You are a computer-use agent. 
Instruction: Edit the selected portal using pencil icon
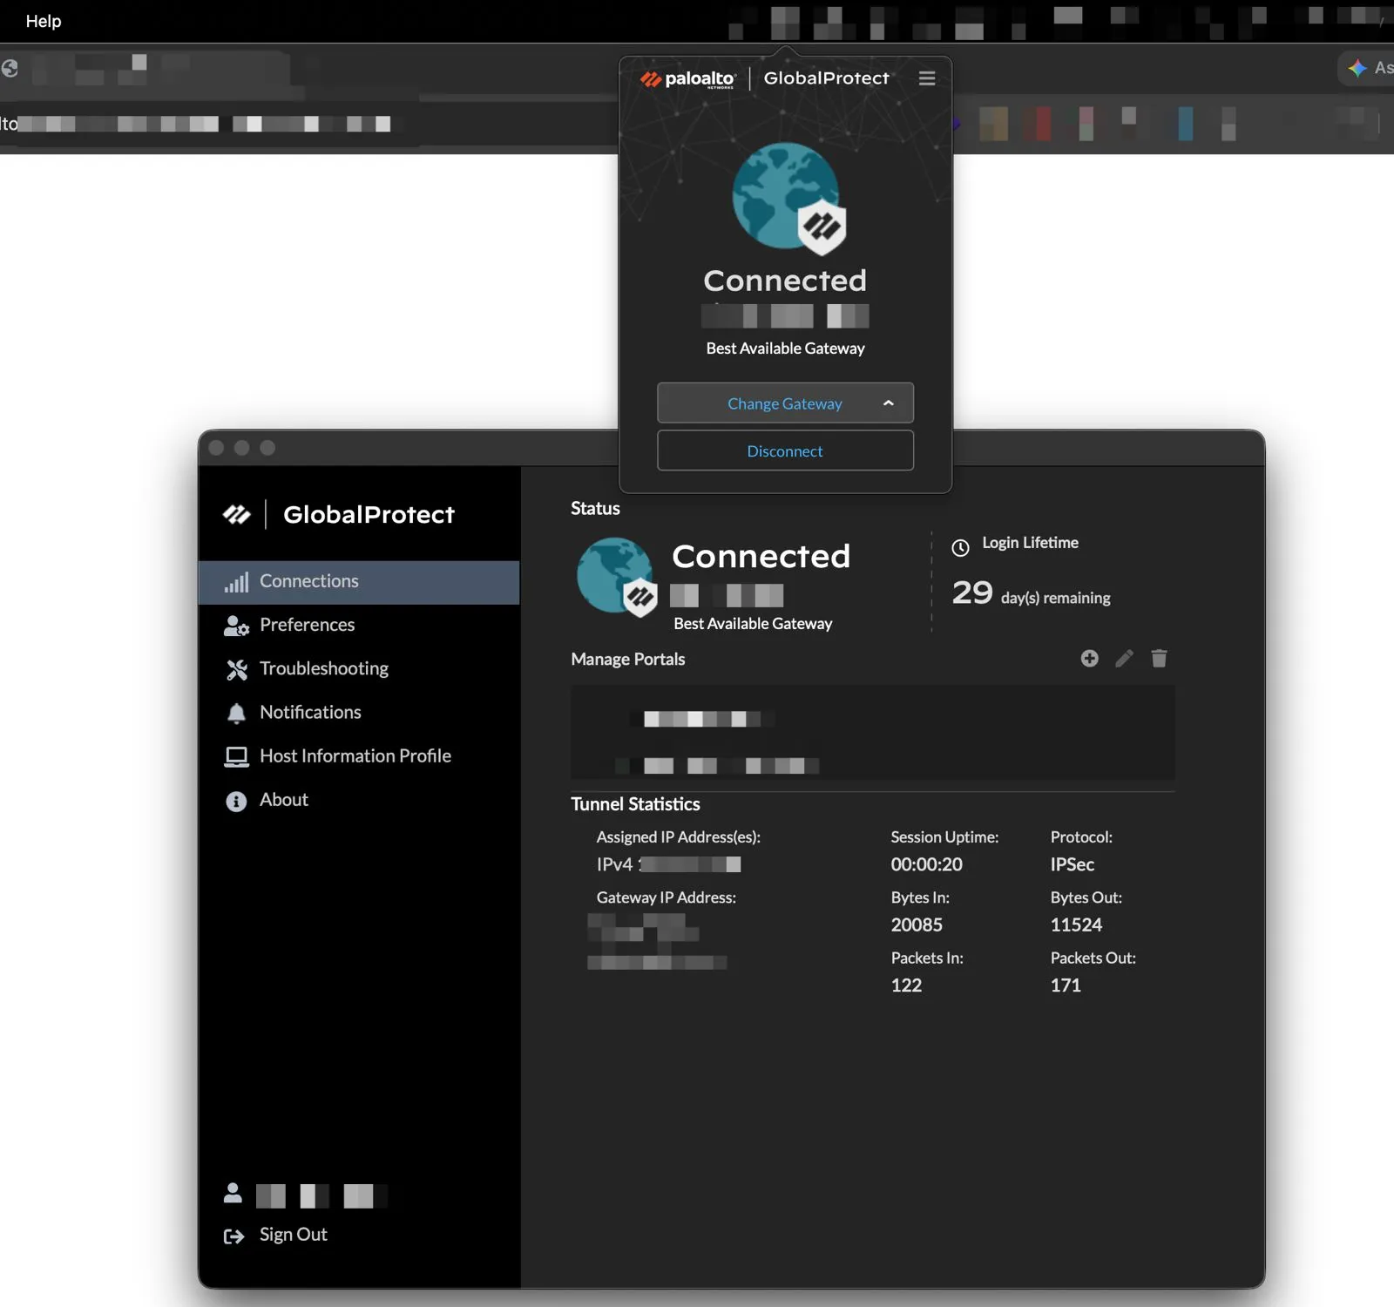pos(1124,659)
